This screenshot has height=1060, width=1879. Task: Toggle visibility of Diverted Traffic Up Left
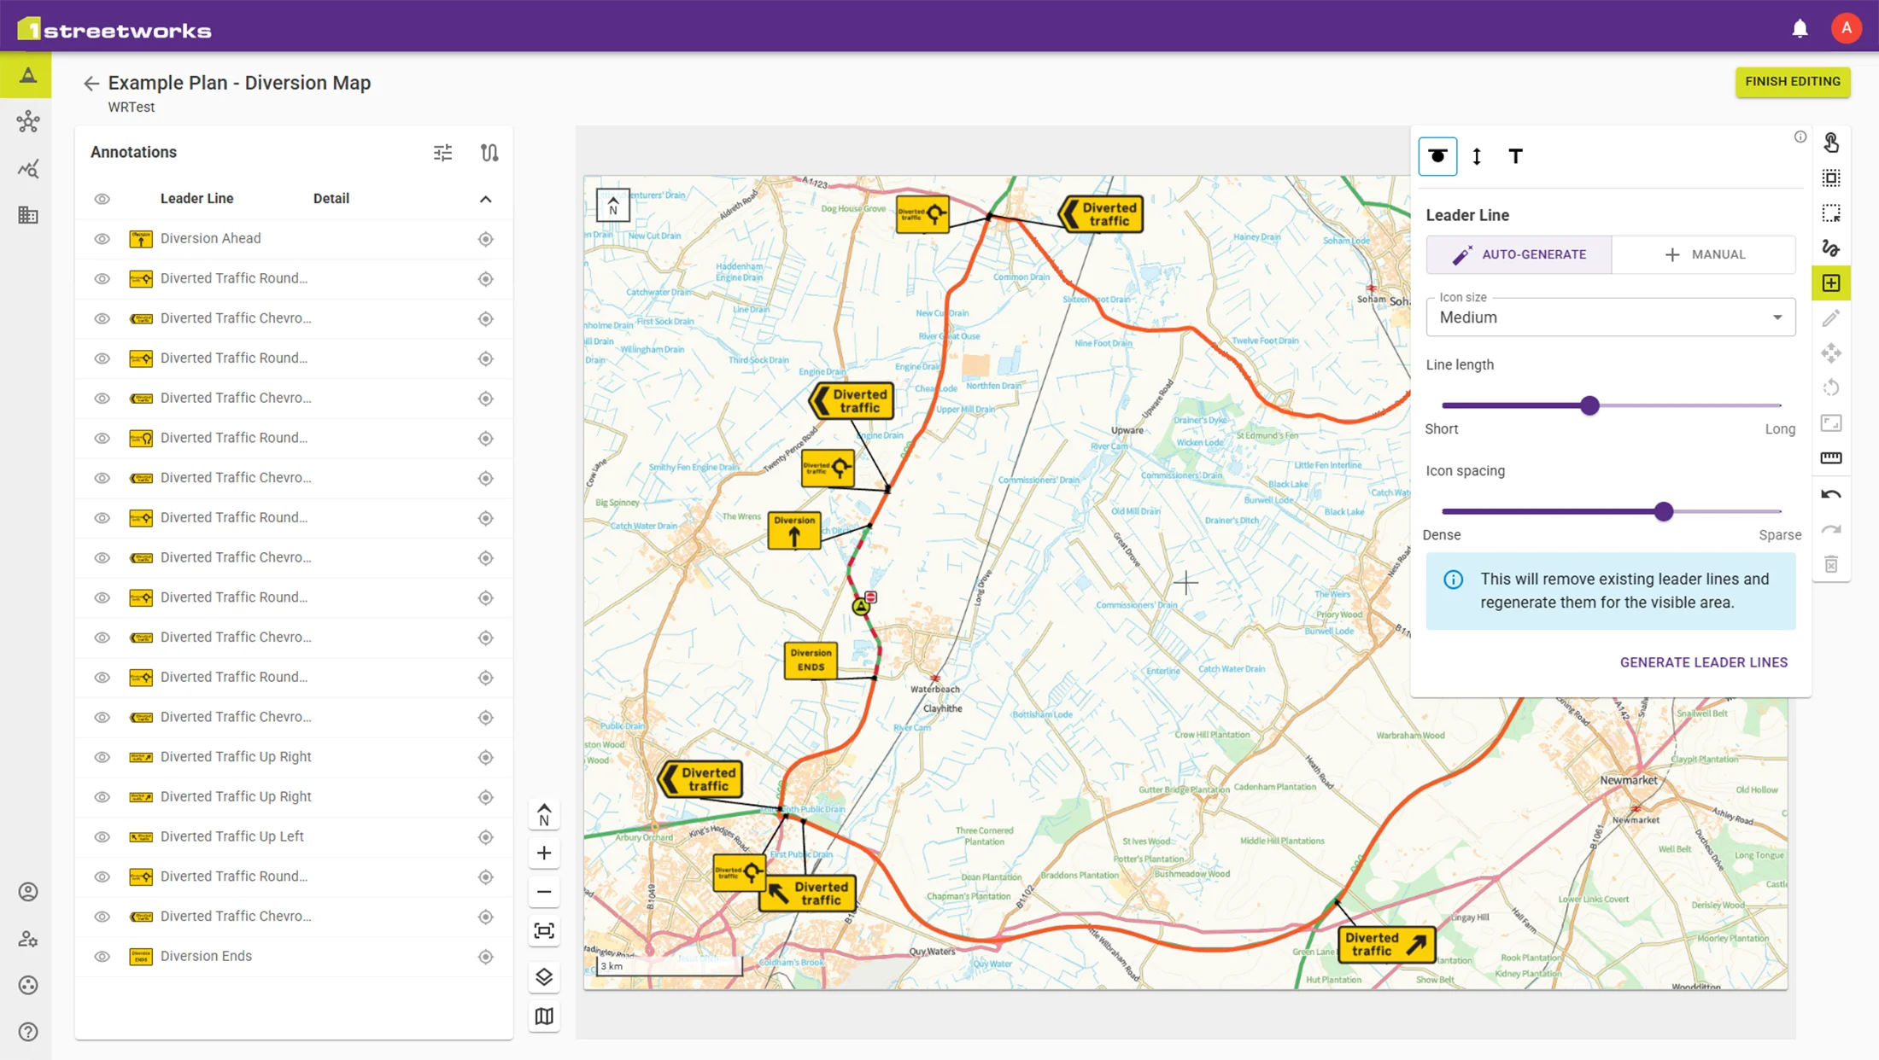pyautogui.click(x=102, y=836)
